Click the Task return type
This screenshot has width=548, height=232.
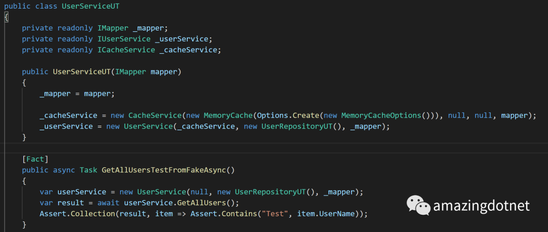point(88,170)
